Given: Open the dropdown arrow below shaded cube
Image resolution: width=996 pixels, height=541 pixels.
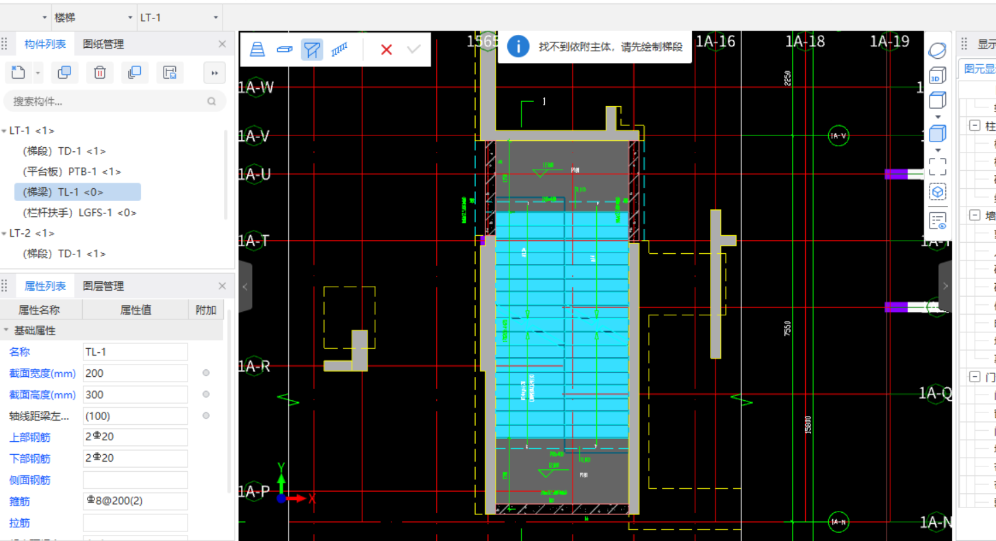Looking at the screenshot, I should click(x=938, y=150).
